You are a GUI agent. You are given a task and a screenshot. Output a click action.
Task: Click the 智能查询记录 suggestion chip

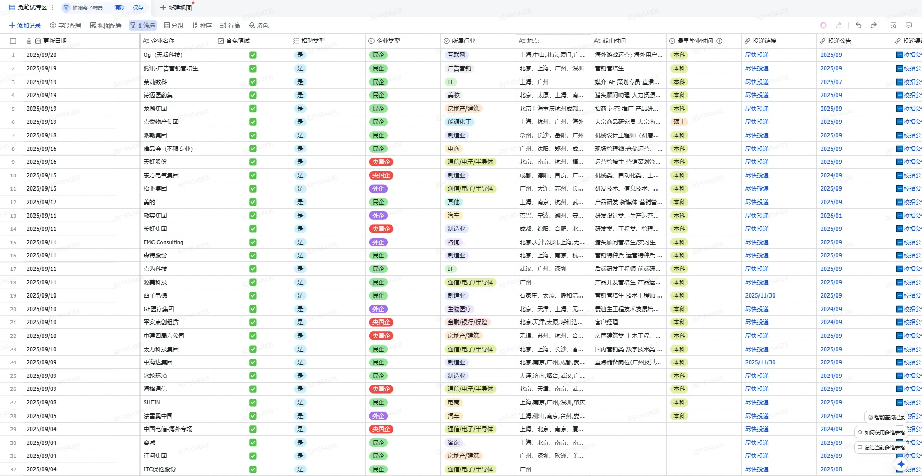pyautogui.click(x=886, y=417)
